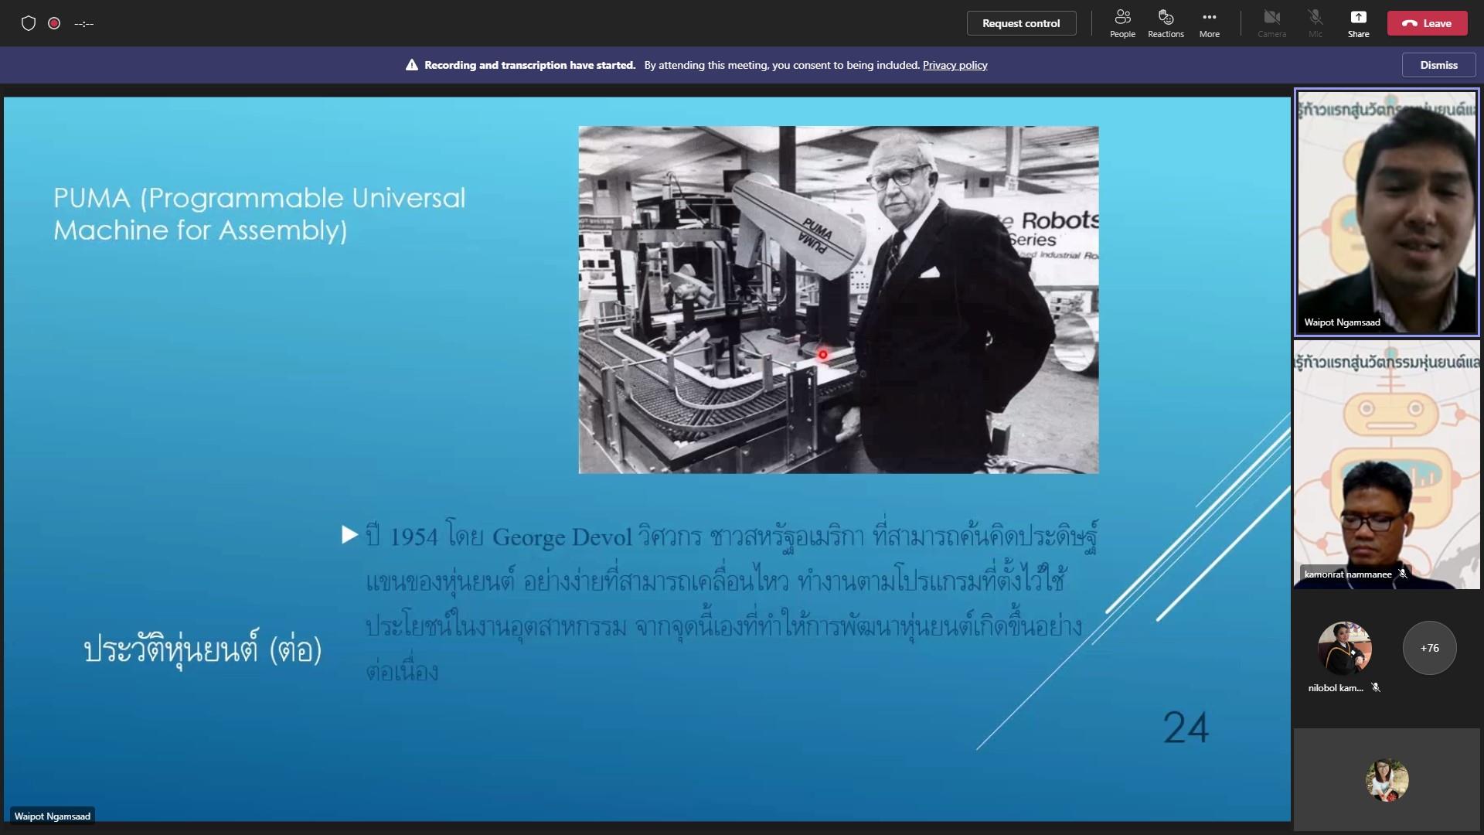Toggle the Camera button

click(1271, 23)
